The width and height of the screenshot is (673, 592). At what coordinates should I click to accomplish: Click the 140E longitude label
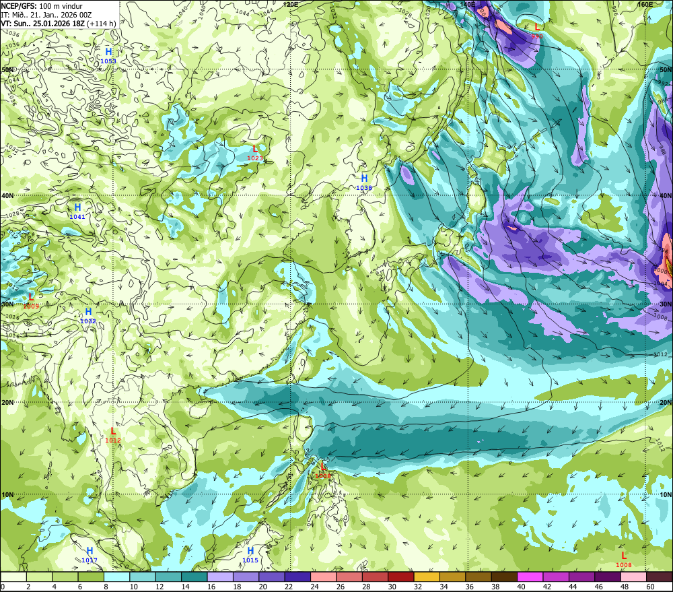click(x=468, y=4)
